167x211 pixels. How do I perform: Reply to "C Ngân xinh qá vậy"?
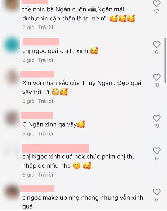point(46,134)
